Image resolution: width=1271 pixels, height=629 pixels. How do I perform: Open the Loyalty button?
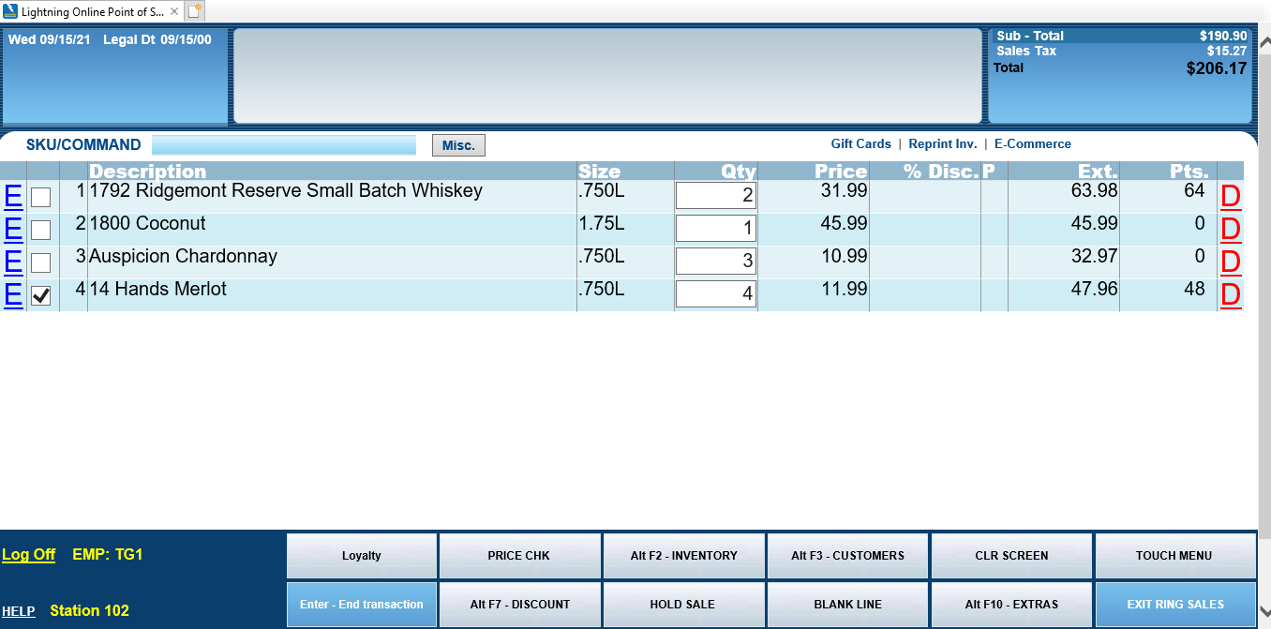[362, 556]
